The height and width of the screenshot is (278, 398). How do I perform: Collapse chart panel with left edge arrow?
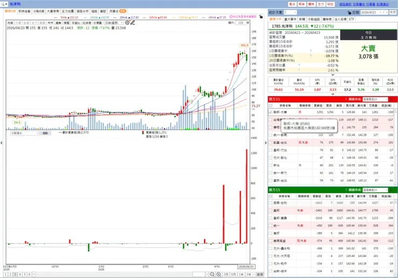click(2, 143)
